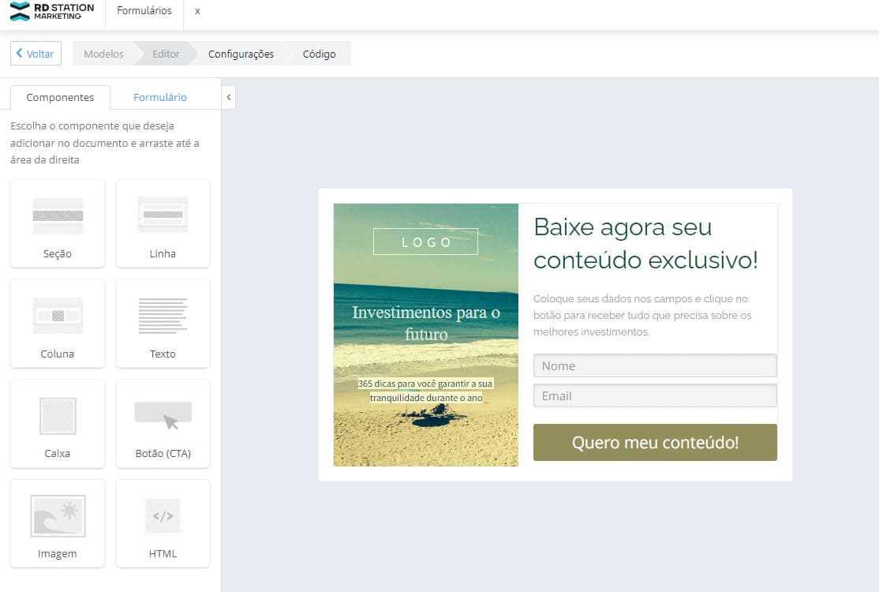This screenshot has width=879, height=592.
Task: Switch to the Formulário tab
Action: [x=159, y=96]
